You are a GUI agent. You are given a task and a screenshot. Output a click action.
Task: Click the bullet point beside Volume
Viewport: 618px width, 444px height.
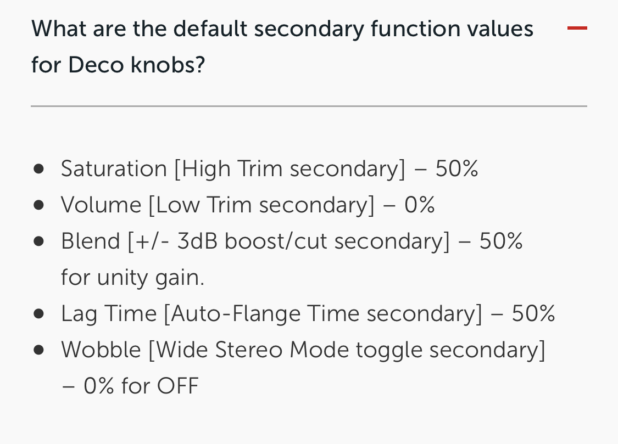click(x=38, y=205)
